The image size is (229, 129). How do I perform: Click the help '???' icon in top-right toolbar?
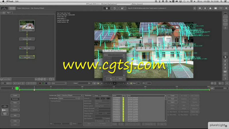221,8
